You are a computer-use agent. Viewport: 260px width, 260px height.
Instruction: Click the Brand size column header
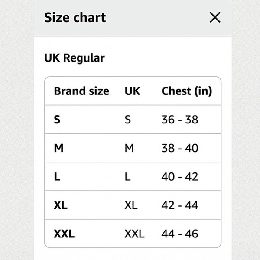(x=81, y=91)
